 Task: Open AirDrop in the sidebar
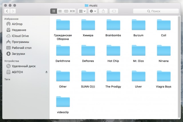tap(17, 24)
